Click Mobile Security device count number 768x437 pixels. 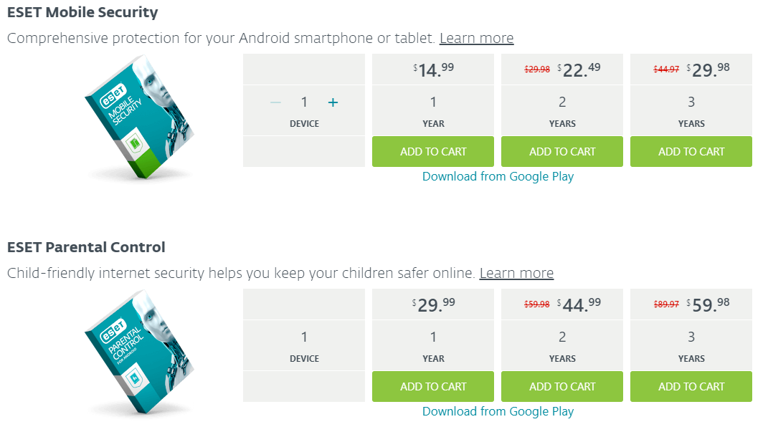(304, 102)
